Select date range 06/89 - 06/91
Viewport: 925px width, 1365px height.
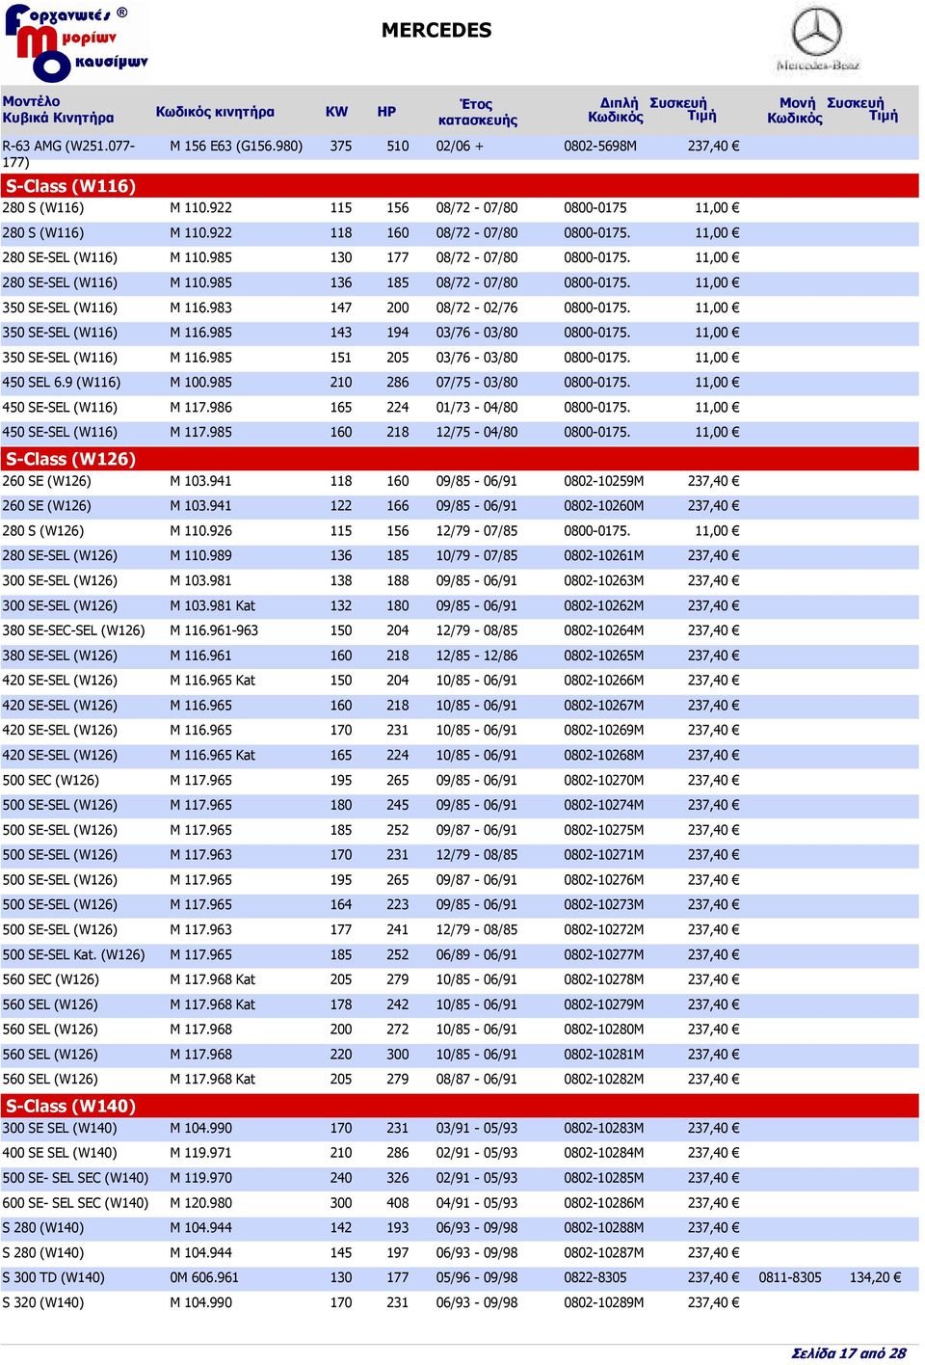click(476, 955)
